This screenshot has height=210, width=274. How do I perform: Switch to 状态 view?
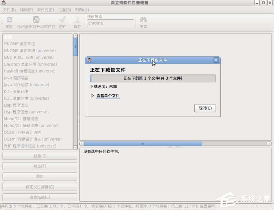click(39, 166)
